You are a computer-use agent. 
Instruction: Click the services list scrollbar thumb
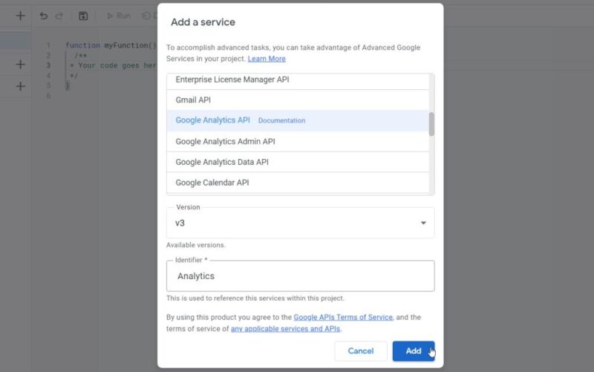coord(431,123)
